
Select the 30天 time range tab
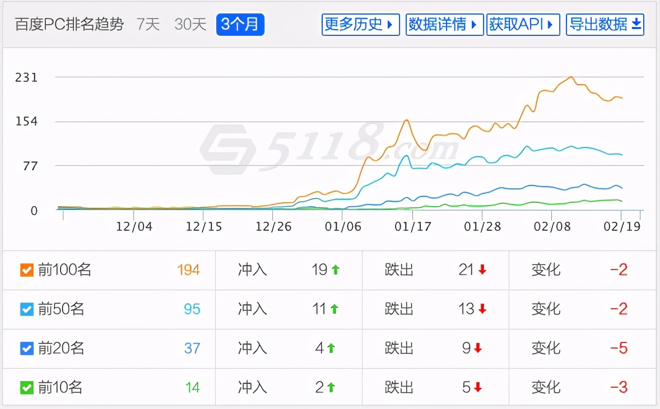190,25
